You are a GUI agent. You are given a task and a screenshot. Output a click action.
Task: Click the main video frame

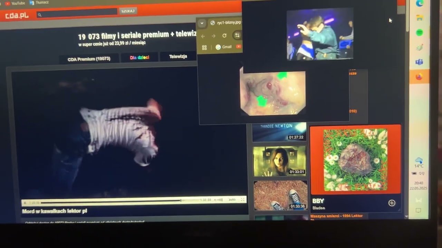pyautogui.click(x=129, y=133)
